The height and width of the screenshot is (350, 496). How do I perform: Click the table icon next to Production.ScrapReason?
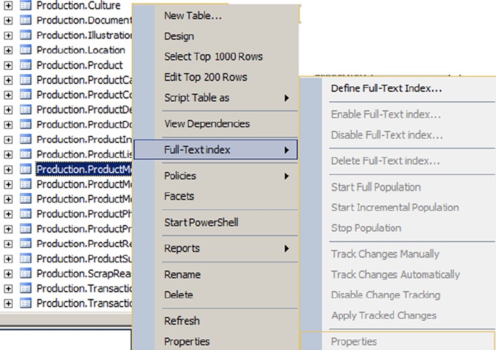(25, 273)
